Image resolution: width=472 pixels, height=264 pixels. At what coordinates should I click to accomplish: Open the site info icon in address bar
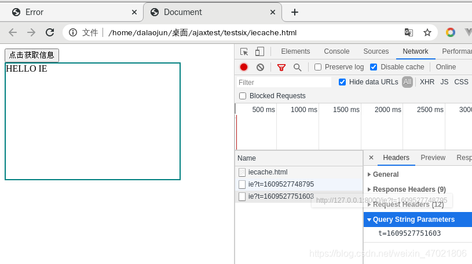(73, 32)
